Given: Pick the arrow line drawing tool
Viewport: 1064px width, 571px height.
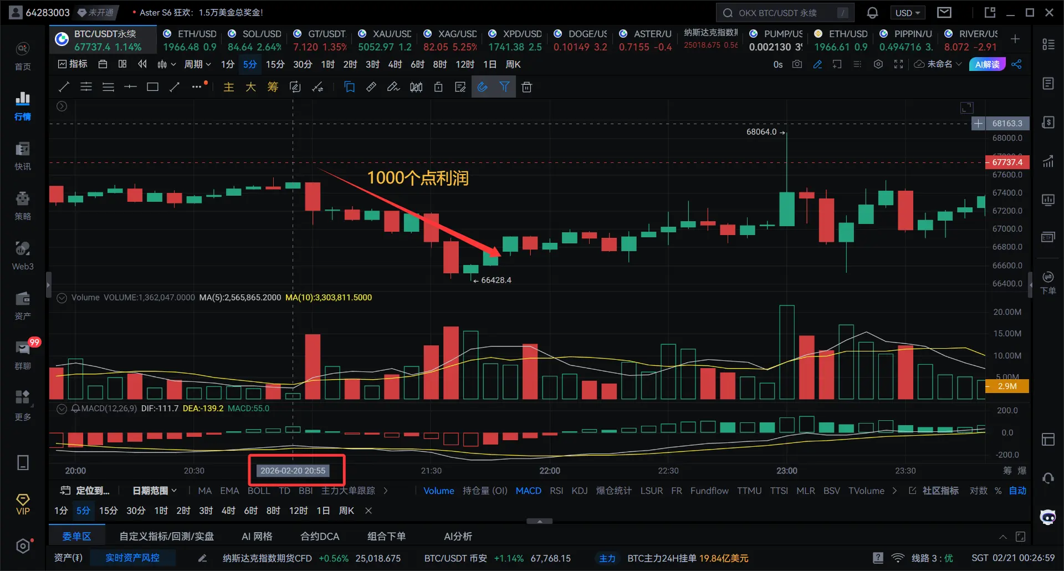Looking at the screenshot, I should [x=175, y=87].
